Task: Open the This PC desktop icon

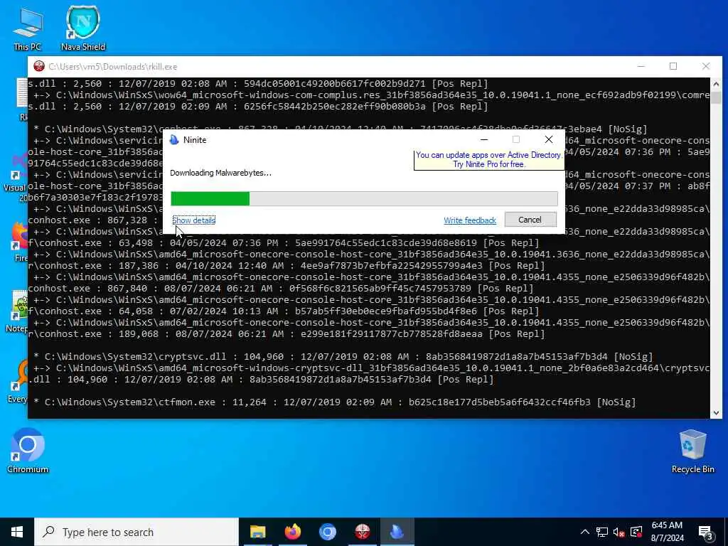Action: 27,28
